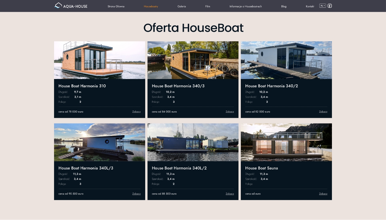Screen dimensions: 386x220
Task: Select the House Boat Sauna image
Action: [286, 142]
